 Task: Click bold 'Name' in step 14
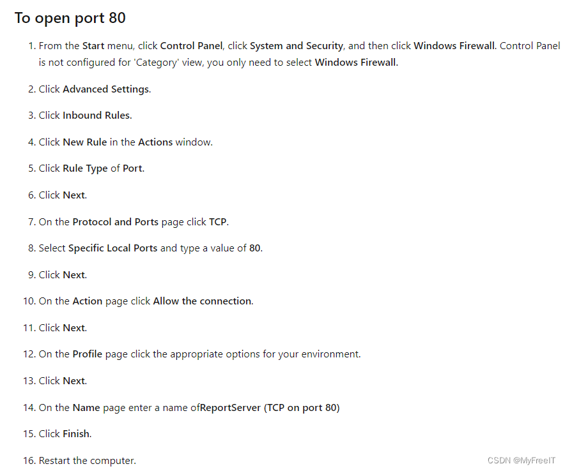86,408
